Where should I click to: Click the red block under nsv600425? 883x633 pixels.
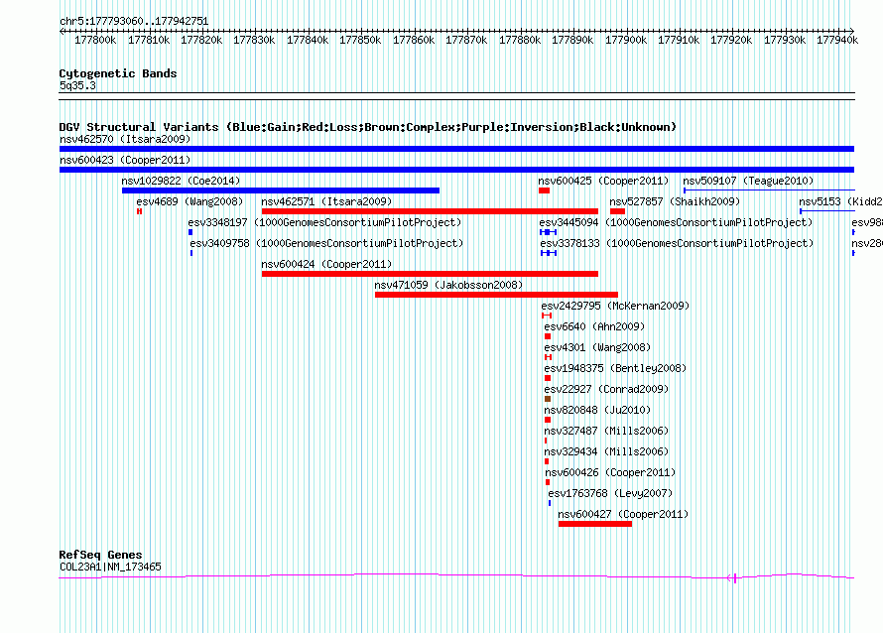(544, 190)
